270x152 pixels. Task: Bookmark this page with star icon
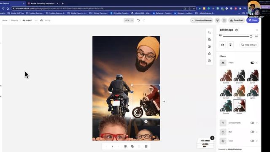point(194,8)
